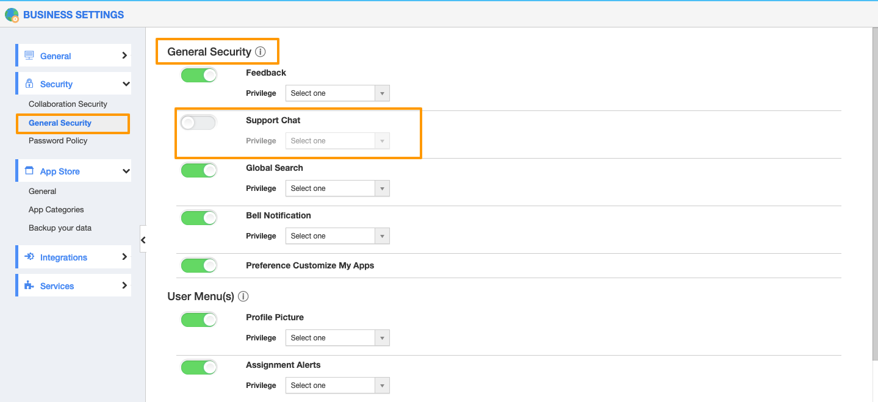The height and width of the screenshot is (402, 878).
Task: Click the User Menu(s) info icon
Action: click(243, 296)
